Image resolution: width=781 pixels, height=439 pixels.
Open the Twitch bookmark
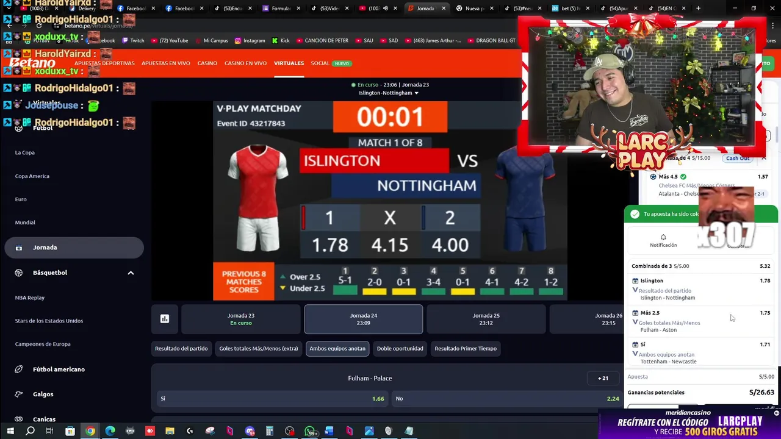[x=133, y=40]
